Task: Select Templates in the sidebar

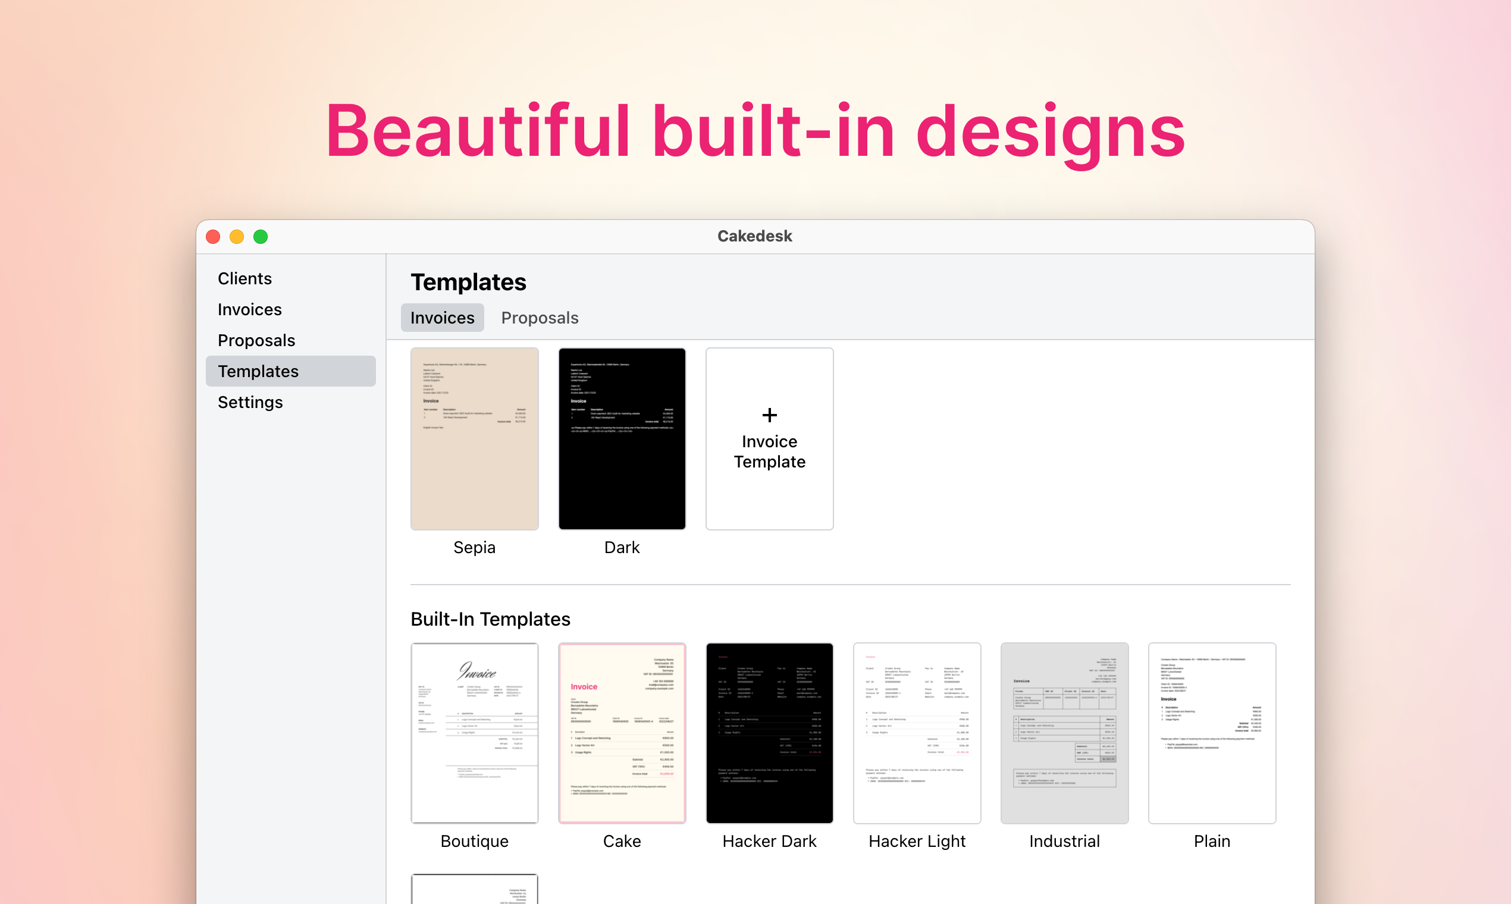Action: coord(291,371)
